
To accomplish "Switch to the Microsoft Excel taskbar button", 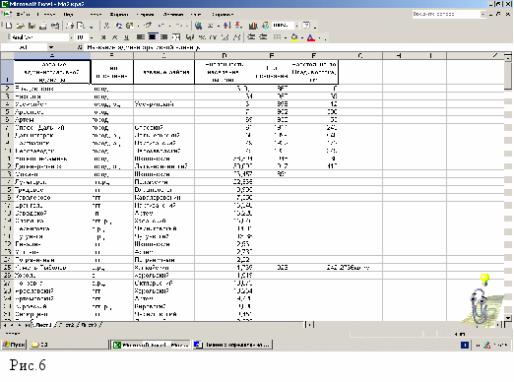I will [x=151, y=345].
